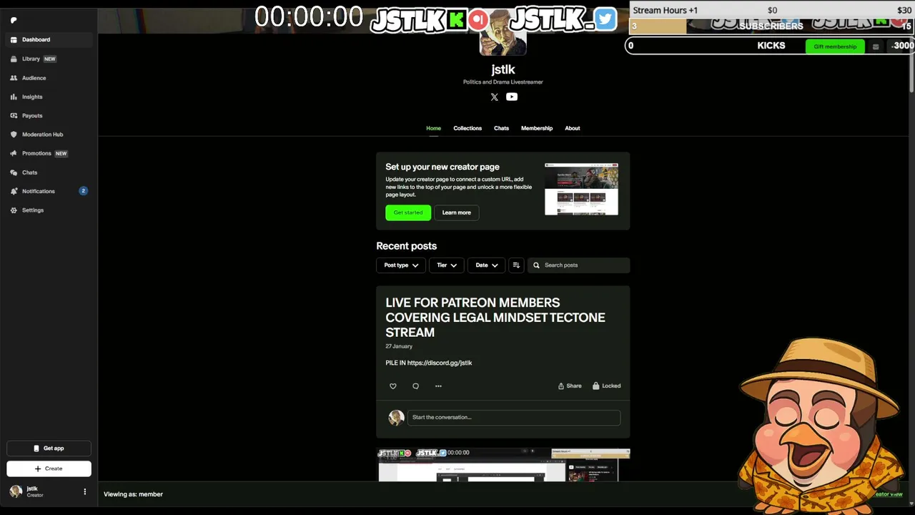Click the Create button
This screenshot has height=515, width=915.
[x=49, y=469]
